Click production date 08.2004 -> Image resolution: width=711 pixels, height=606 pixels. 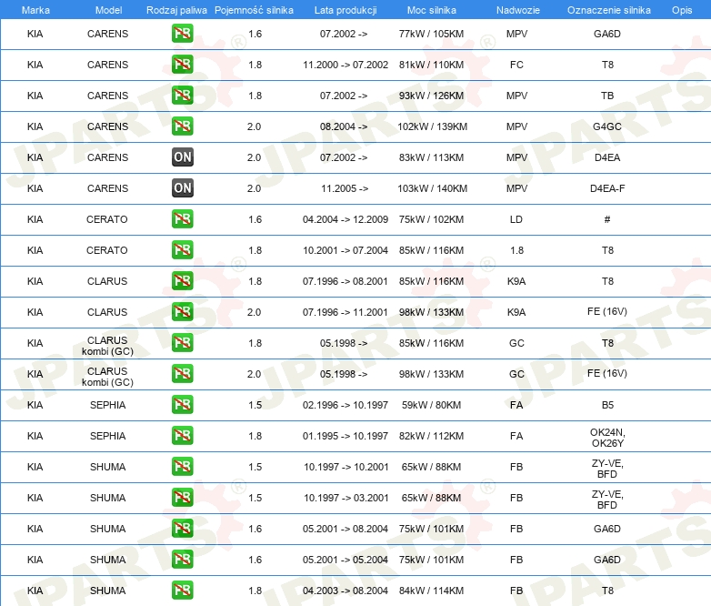pyautogui.click(x=344, y=126)
